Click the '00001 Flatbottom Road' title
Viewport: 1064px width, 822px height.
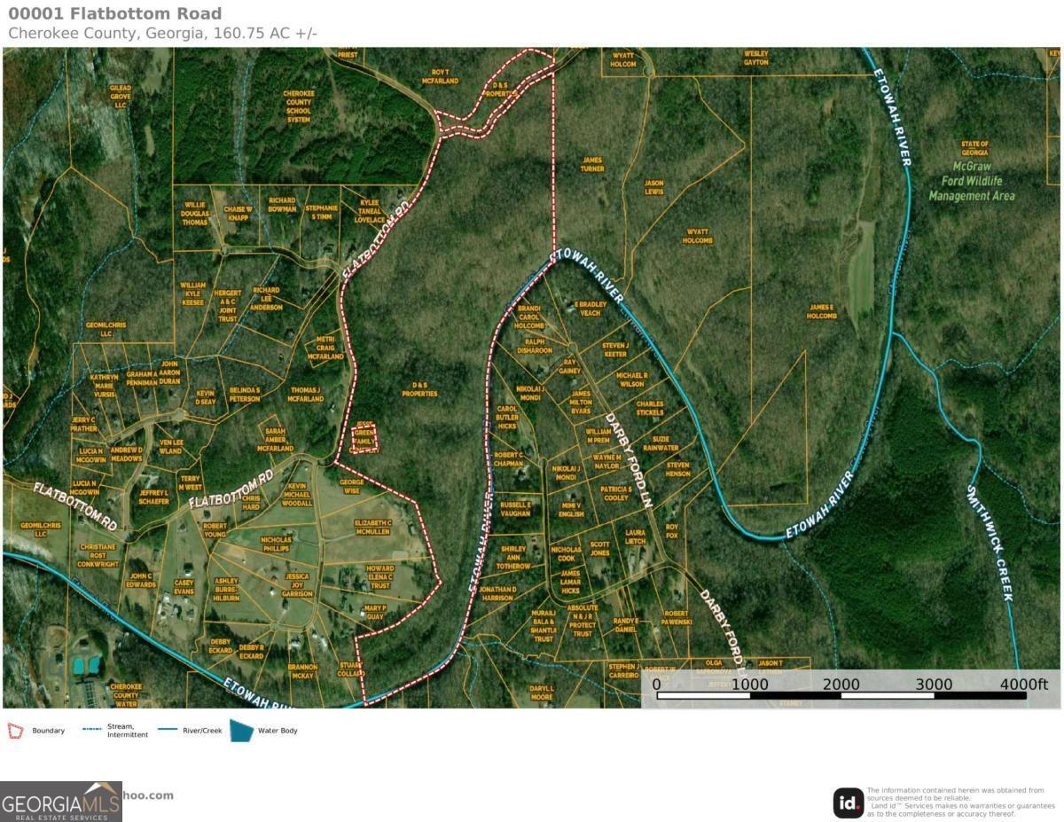(x=115, y=13)
